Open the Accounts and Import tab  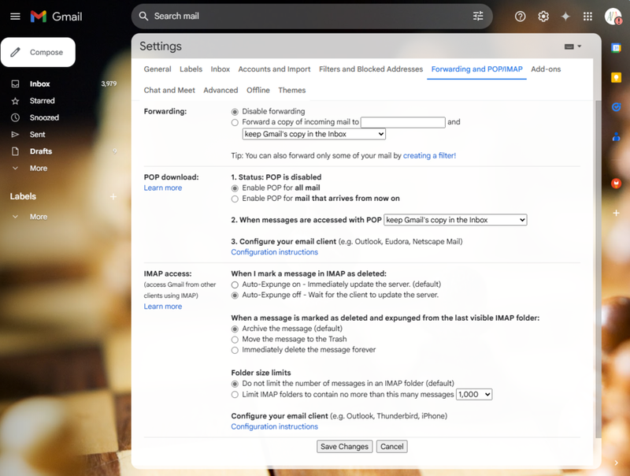click(274, 69)
